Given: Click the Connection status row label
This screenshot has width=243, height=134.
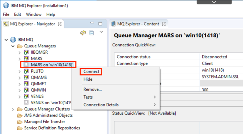Looking at the screenshot, I should pos(134,57).
